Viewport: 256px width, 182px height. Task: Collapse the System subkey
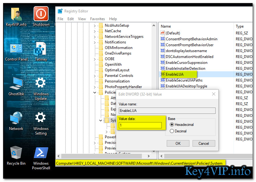(100, 121)
